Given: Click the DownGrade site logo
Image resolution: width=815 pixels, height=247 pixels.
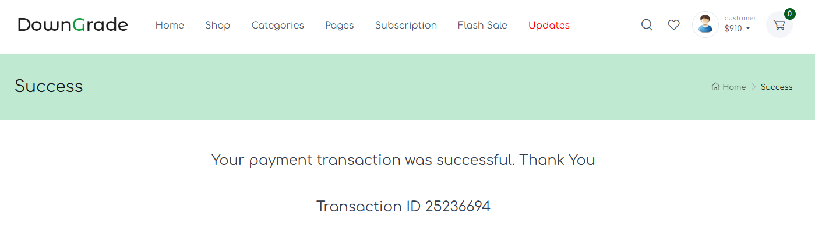Looking at the screenshot, I should pos(73,25).
